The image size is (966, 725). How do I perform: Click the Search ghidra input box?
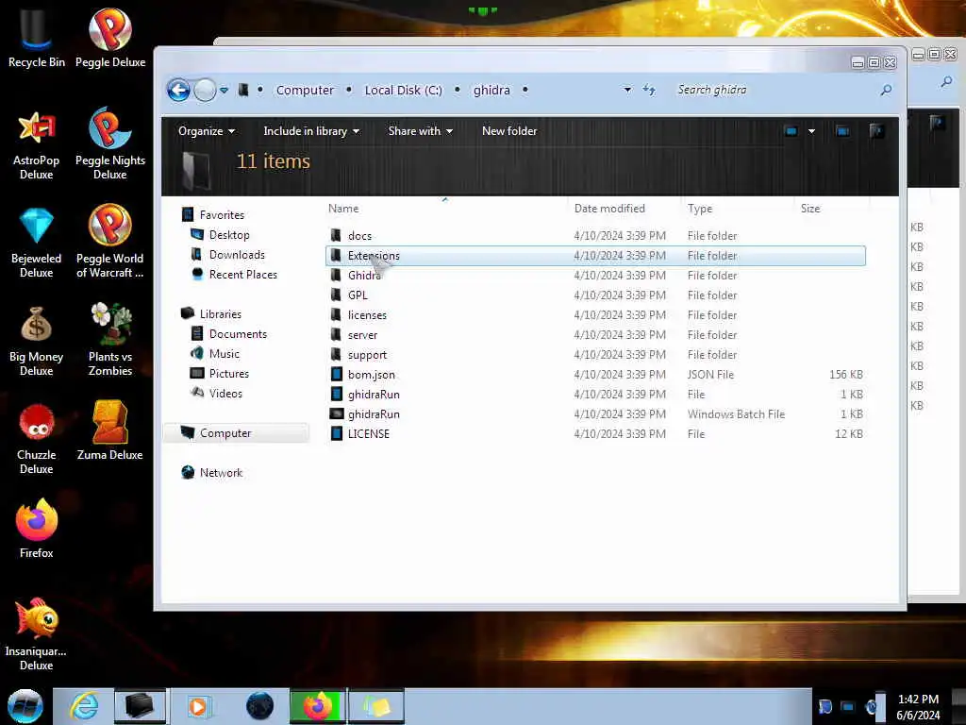(x=774, y=90)
